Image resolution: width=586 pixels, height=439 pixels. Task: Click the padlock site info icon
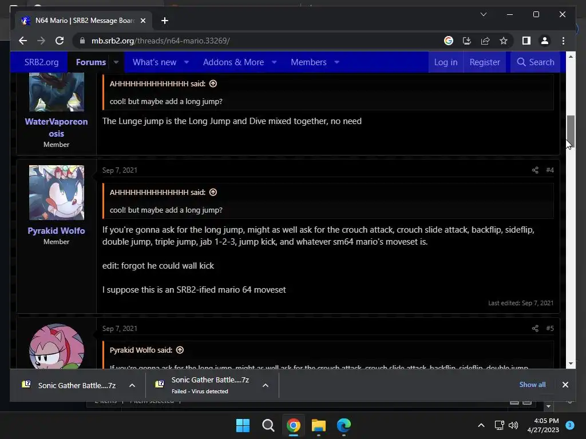(82, 41)
